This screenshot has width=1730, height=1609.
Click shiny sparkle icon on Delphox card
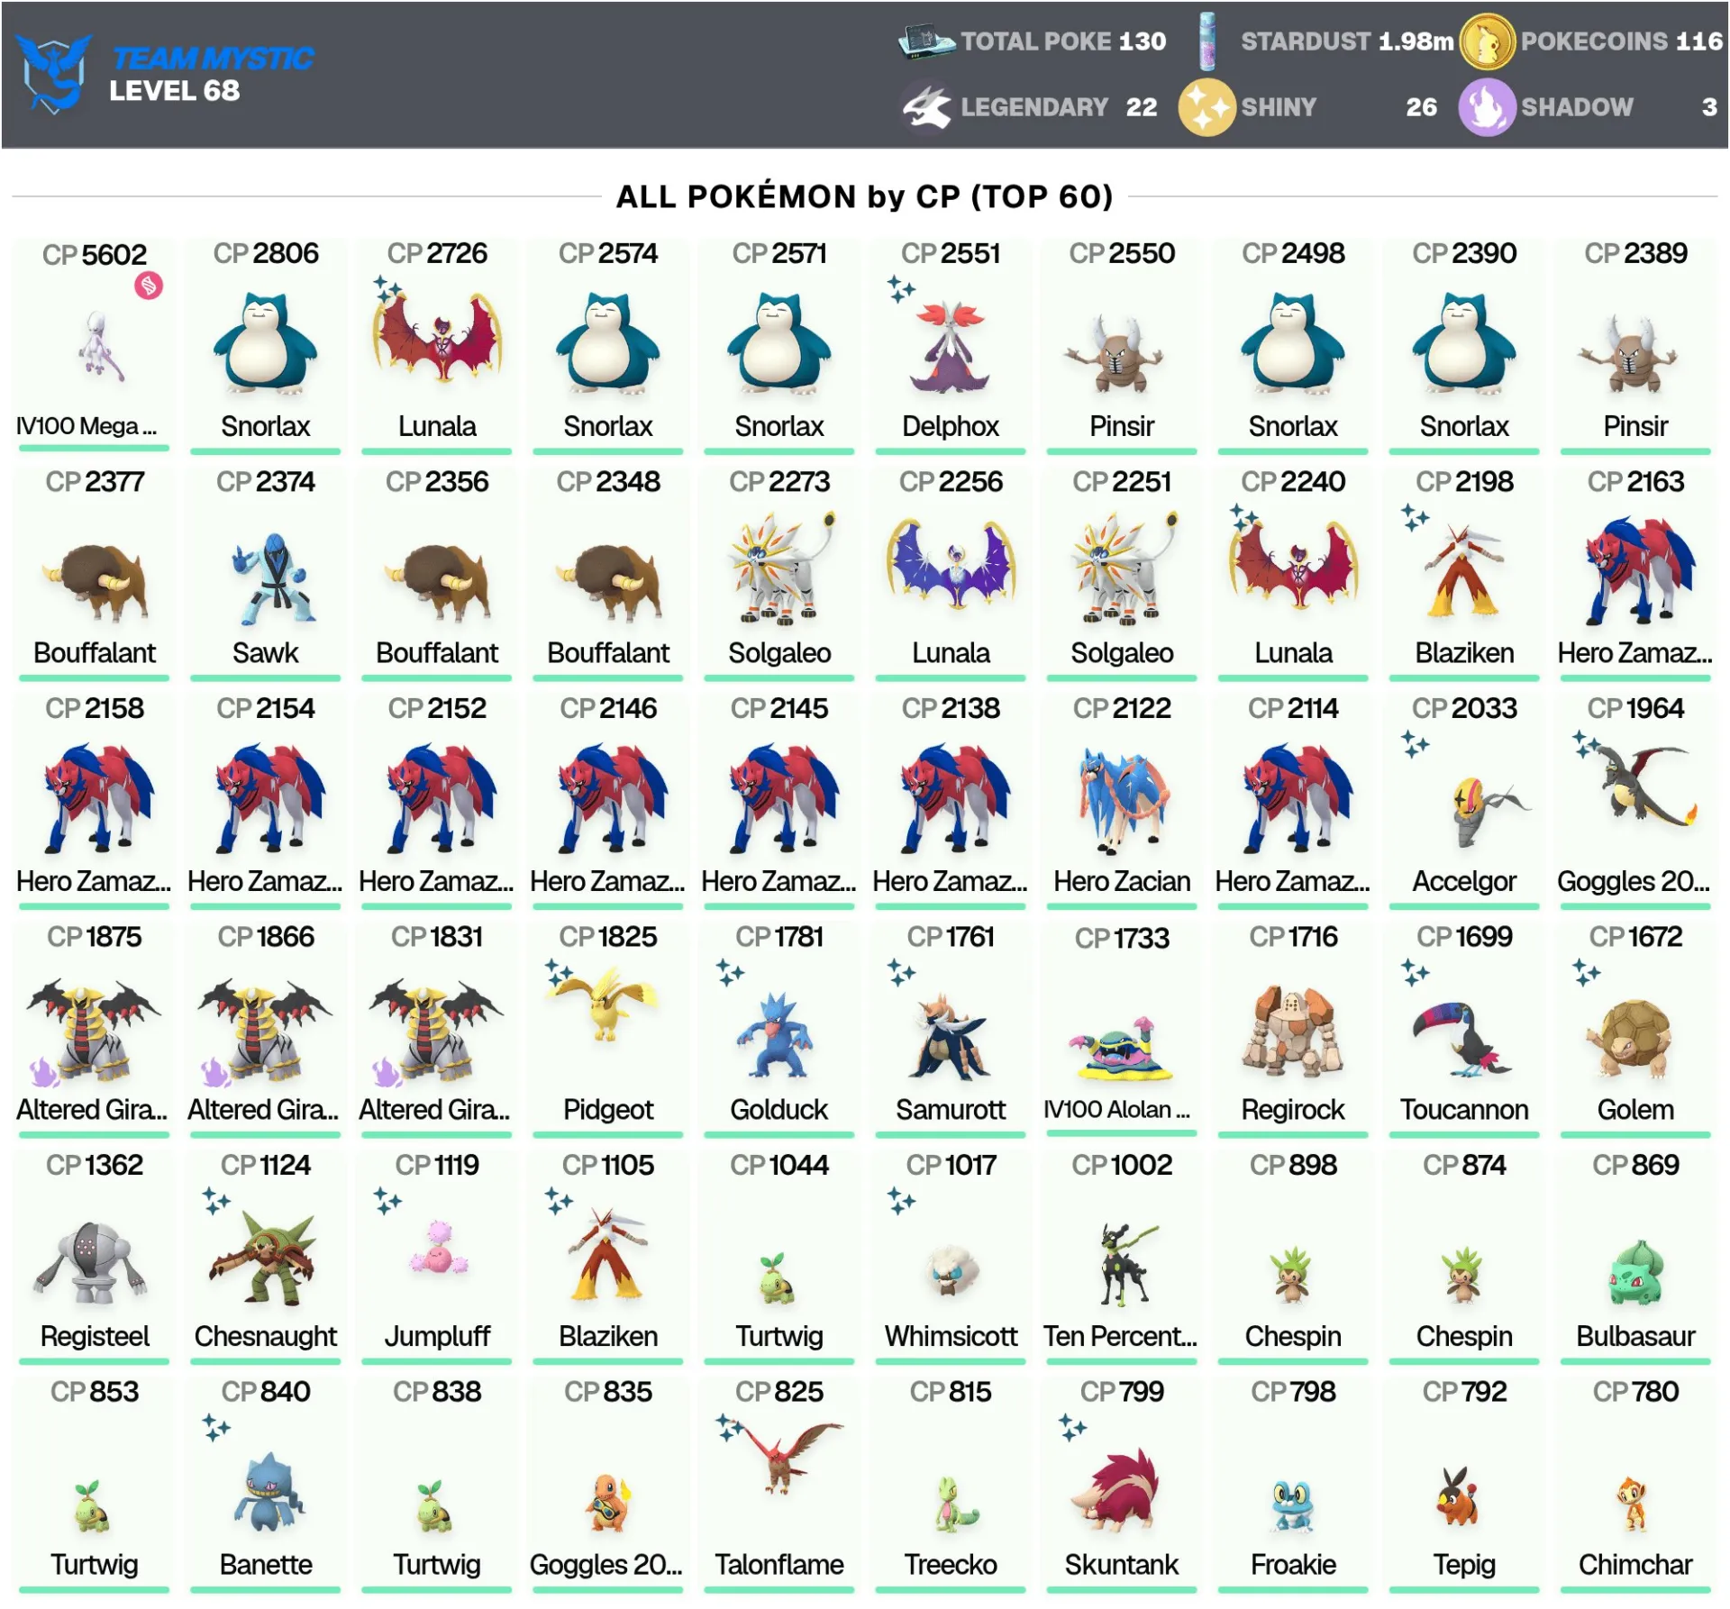click(901, 289)
